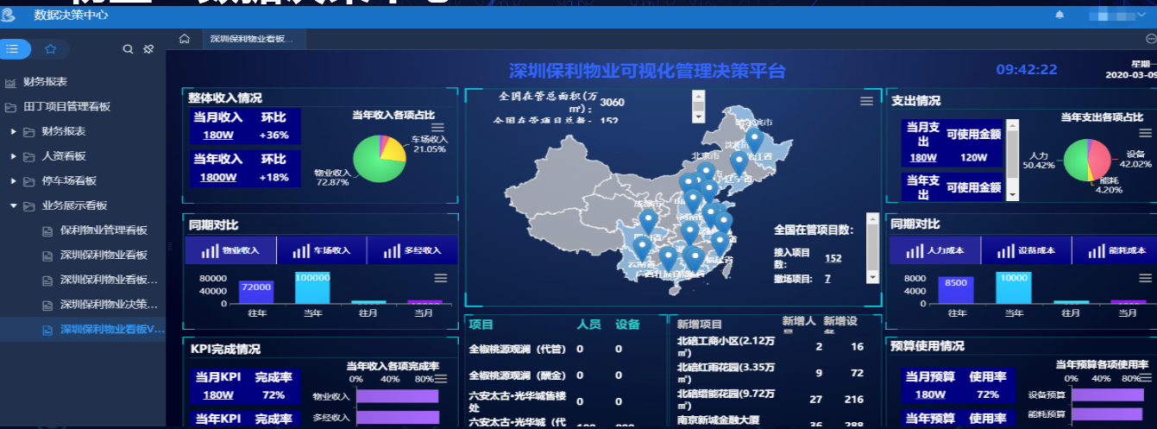The width and height of the screenshot is (1157, 429).
Task: Click the 北碚缙能花园 new project row
Action: 773,399
